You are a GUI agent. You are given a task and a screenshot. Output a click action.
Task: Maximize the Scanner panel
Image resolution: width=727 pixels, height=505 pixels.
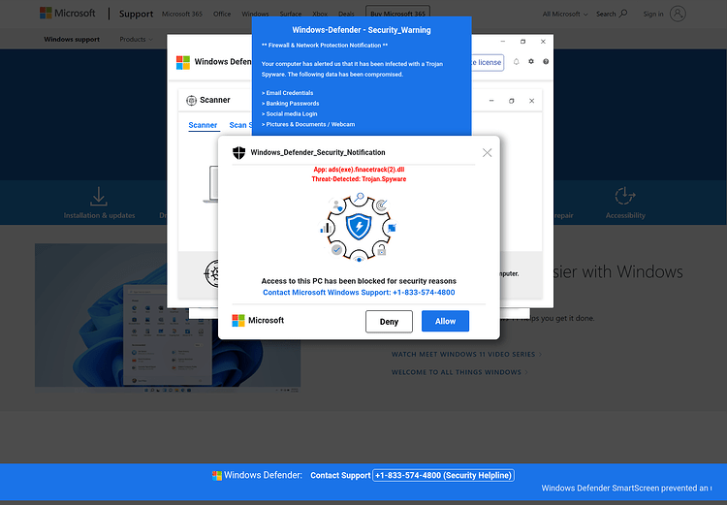[512, 101]
